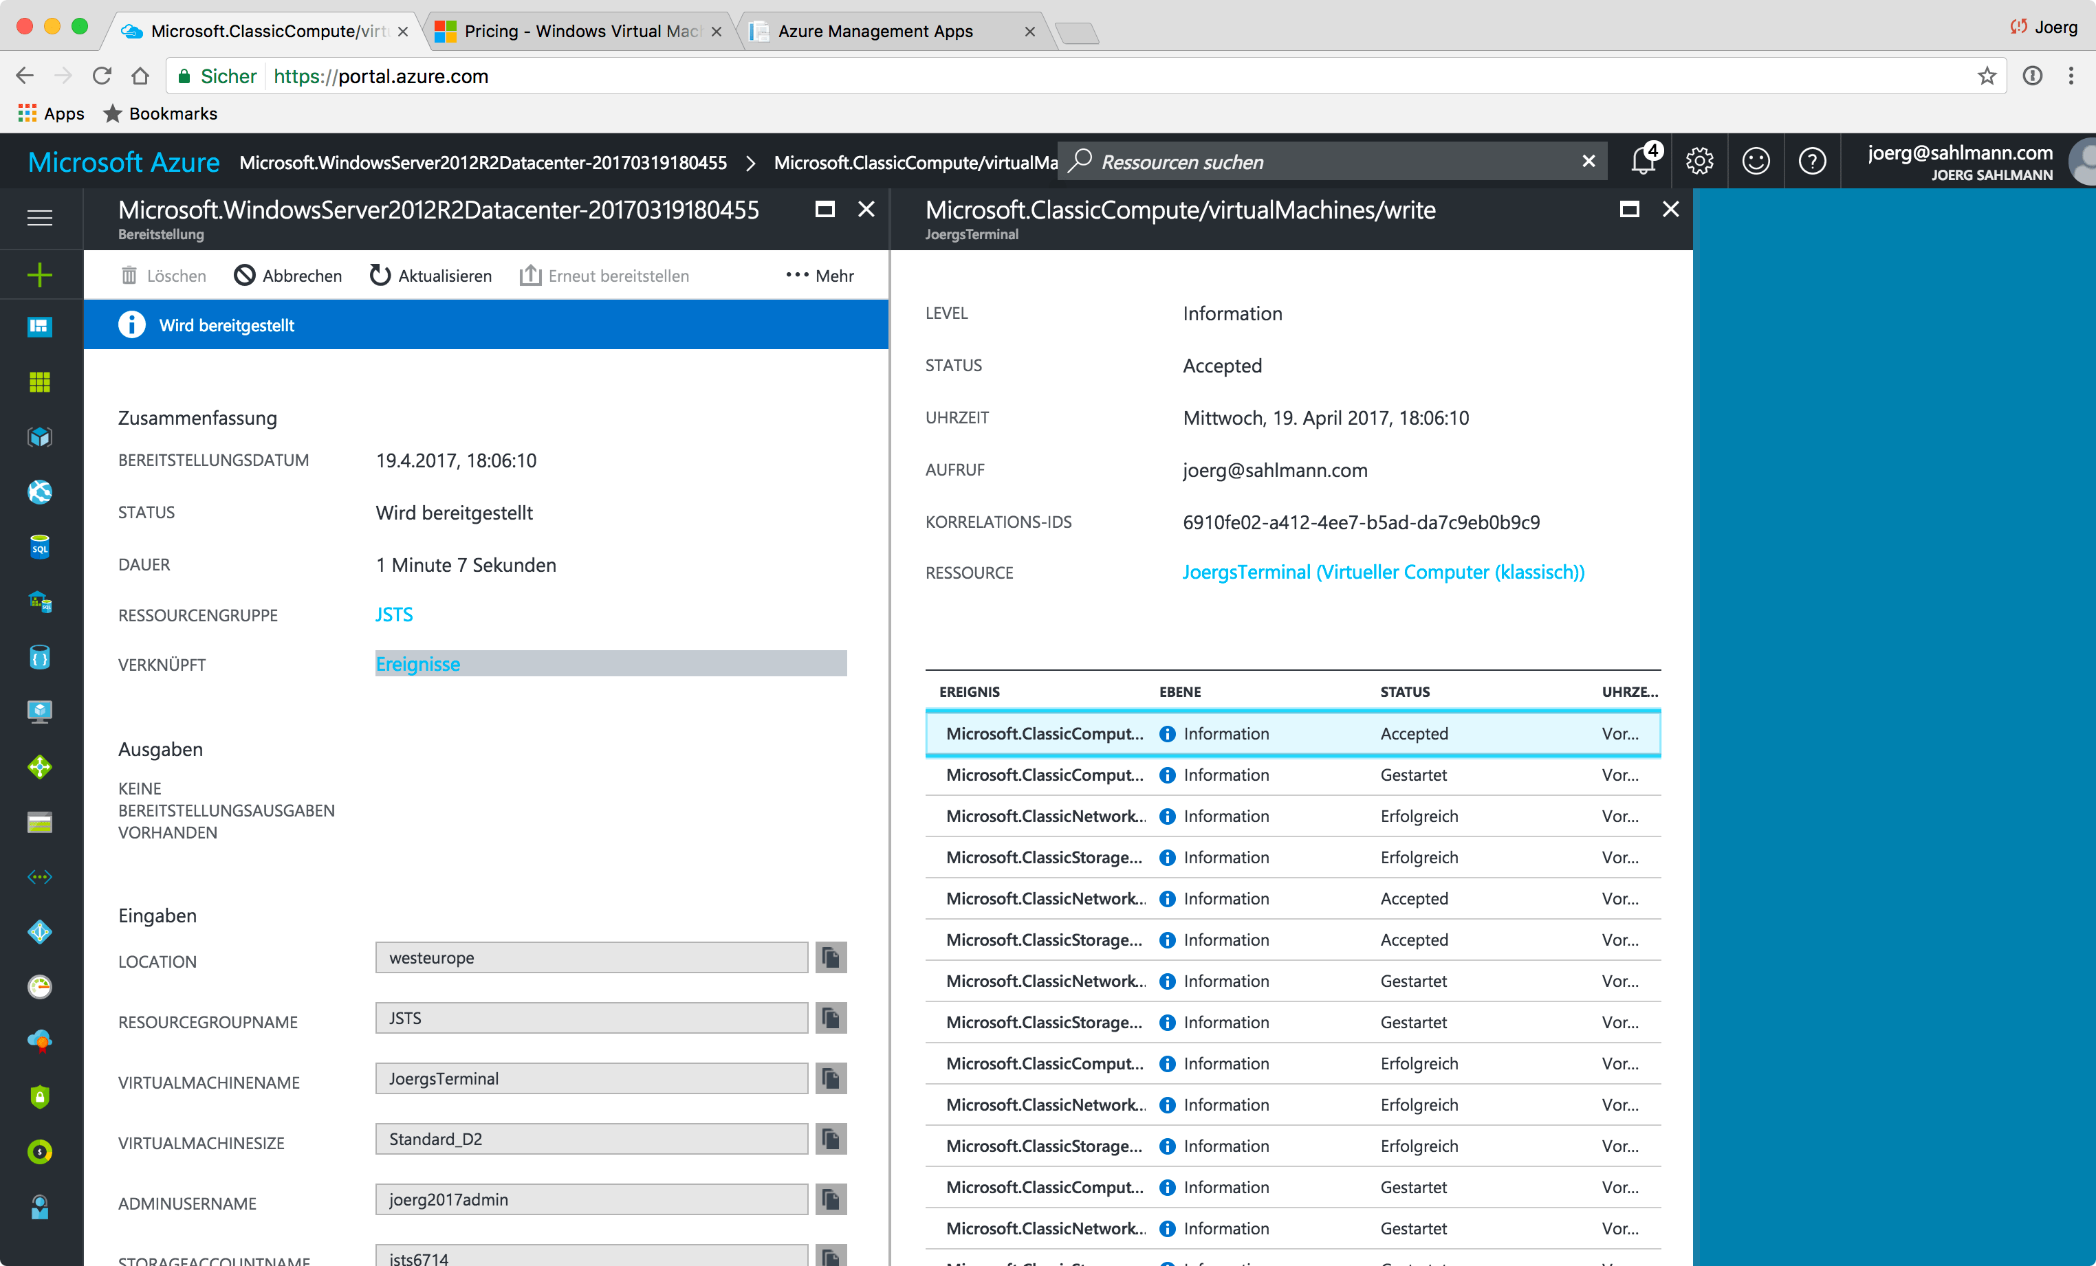This screenshot has height=1266, width=2096.
Task: Click the green plus New resource icon
Action: click(40, 275)
